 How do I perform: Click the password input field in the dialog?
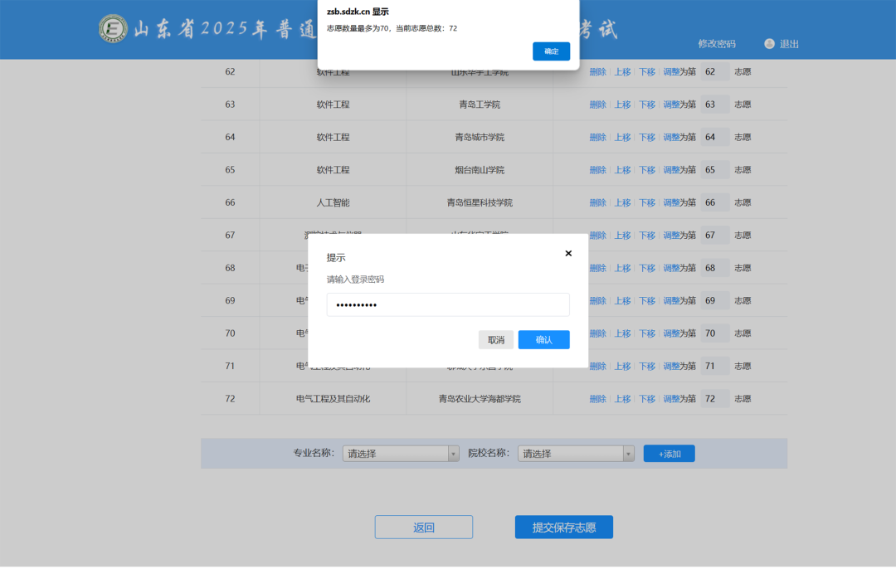tap(448, 304)
